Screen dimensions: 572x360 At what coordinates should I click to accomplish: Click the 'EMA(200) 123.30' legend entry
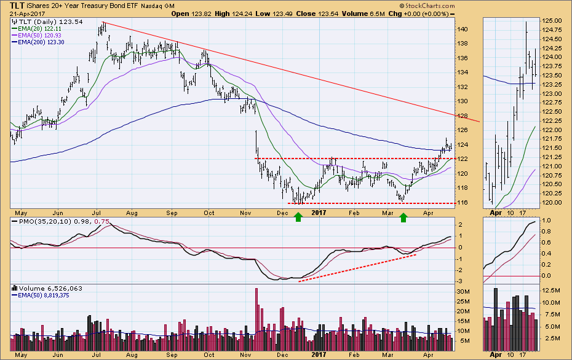[x=38, y=42]
